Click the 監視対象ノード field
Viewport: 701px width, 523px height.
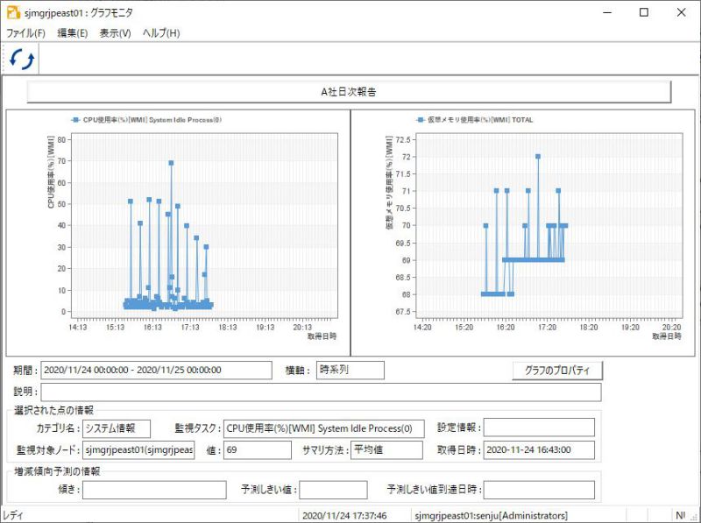click(138, 449)
